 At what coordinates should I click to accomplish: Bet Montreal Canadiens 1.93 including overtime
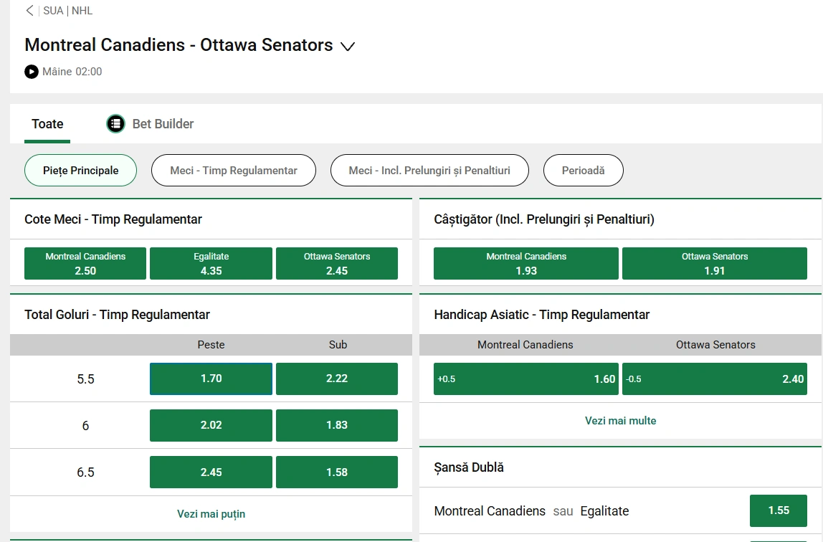[x=525, y=263]
